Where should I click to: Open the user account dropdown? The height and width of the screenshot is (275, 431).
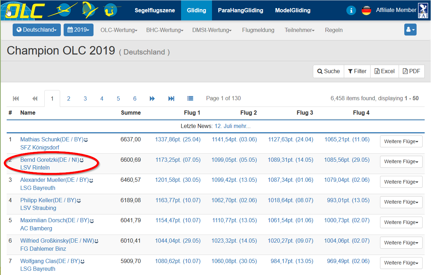click(410, 30)
